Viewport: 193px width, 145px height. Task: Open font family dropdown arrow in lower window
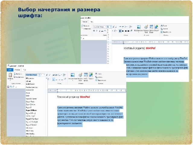coord(39,75)
